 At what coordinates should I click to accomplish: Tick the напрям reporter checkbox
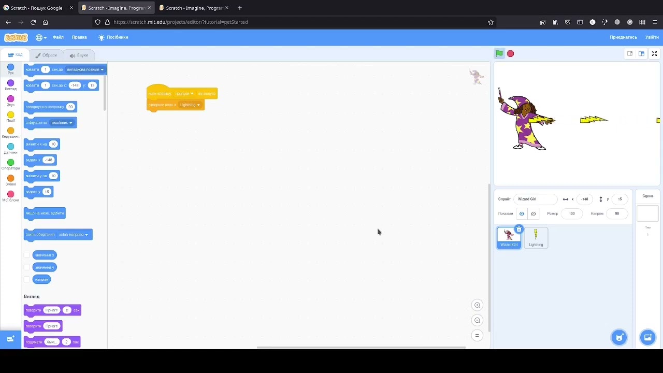(27, 279)
